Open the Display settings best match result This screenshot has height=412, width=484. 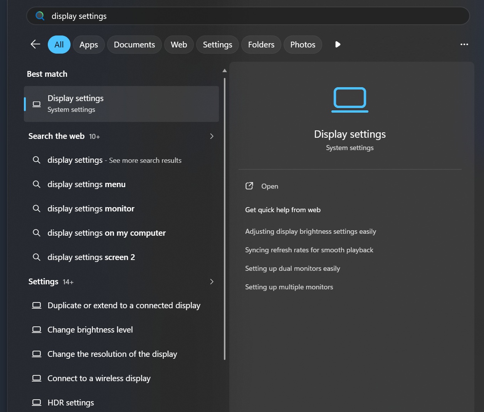pos(121,104)
